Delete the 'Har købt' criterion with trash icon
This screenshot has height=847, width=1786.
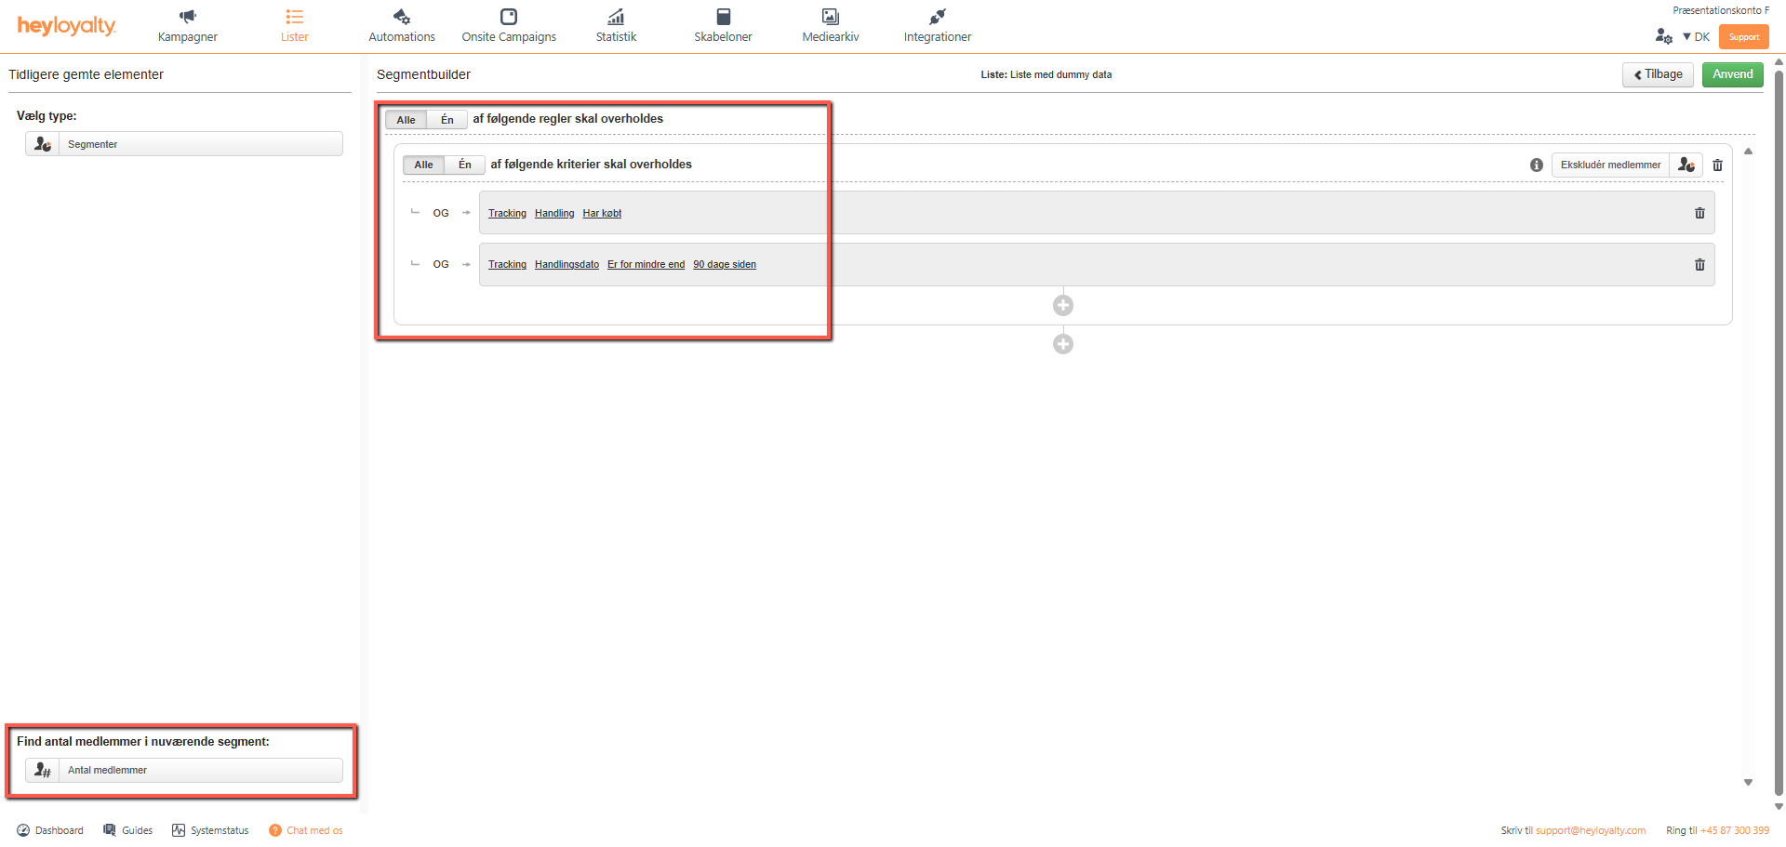1699,213
